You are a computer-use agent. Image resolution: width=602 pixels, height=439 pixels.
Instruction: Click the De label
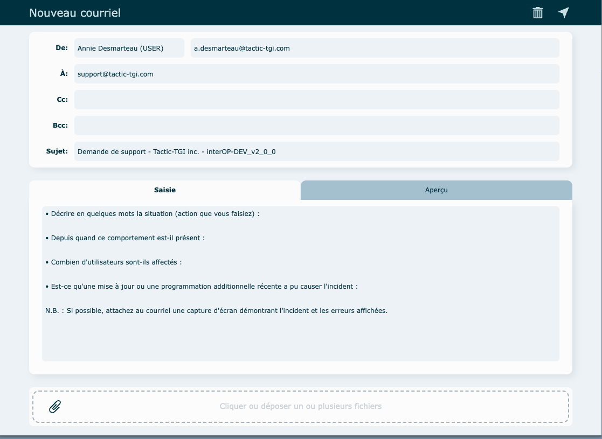click(x=61, y=48)
